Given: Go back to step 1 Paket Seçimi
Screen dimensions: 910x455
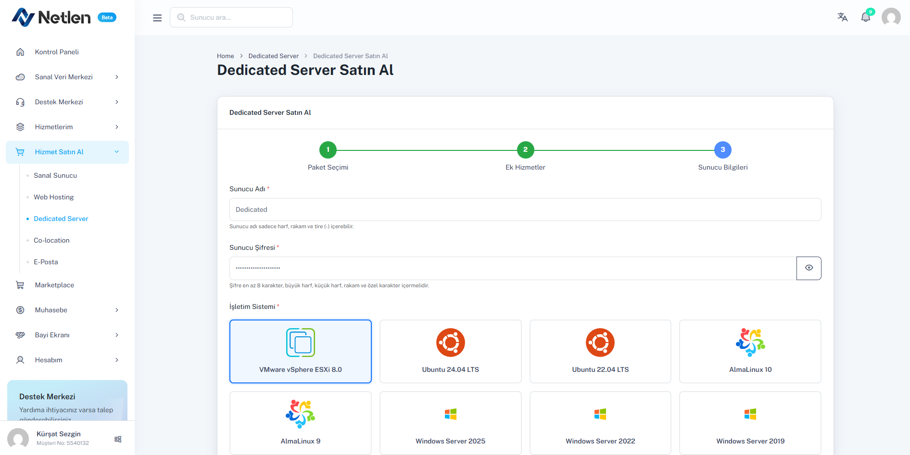Looking at the screenshot, I should coord(328,150).
